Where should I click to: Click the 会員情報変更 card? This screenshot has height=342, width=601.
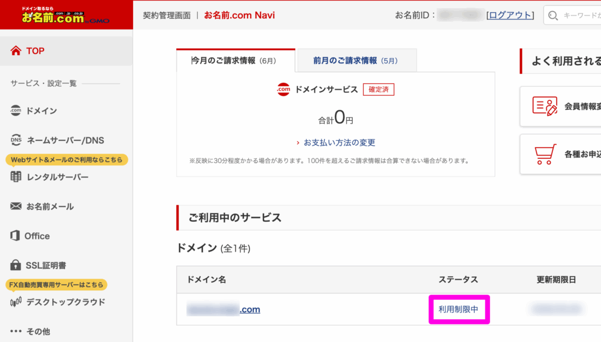tap(561, 106)
